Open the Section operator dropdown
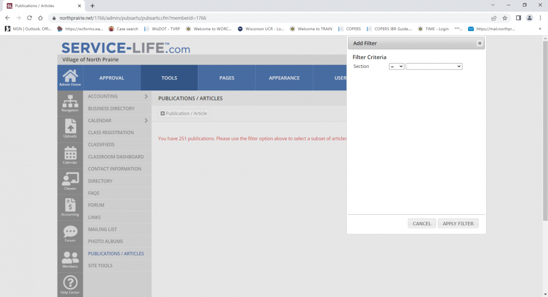548x297 pixels. click(396, 66)
